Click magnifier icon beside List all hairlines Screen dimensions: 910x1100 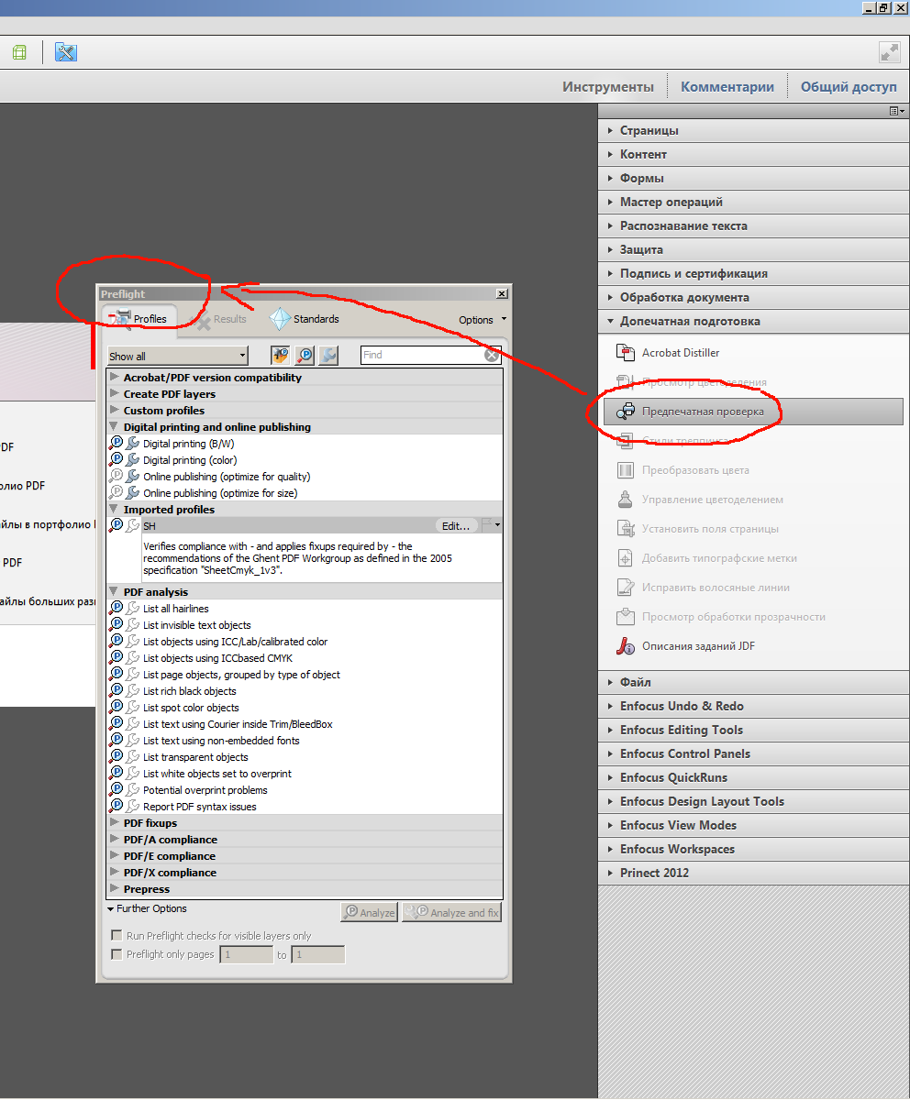coord(117,609)
